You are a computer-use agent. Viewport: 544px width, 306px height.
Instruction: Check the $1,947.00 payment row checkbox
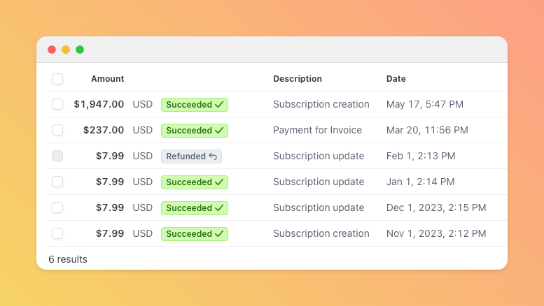[x=57, y=104]
